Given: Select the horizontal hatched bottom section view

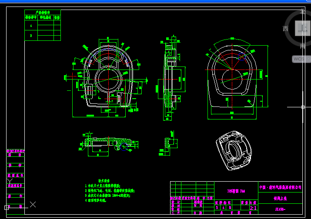Looking at the screenshot, I should 108,143.
